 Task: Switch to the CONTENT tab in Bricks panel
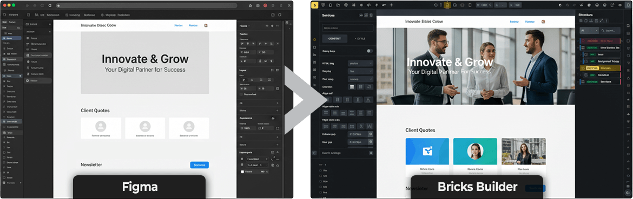tap(334, 39)
